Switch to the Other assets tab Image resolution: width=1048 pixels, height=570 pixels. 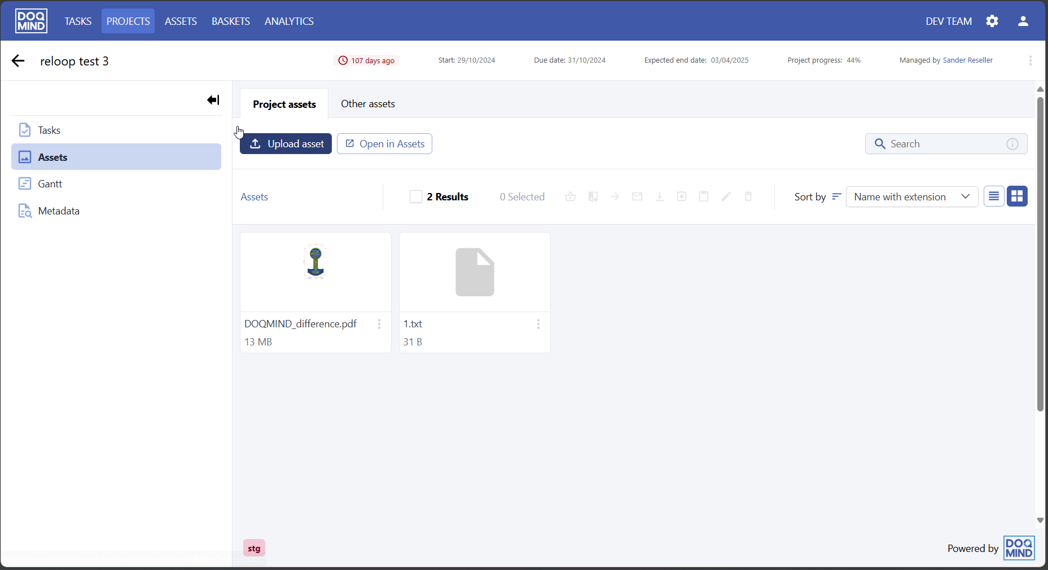point(367,104)
